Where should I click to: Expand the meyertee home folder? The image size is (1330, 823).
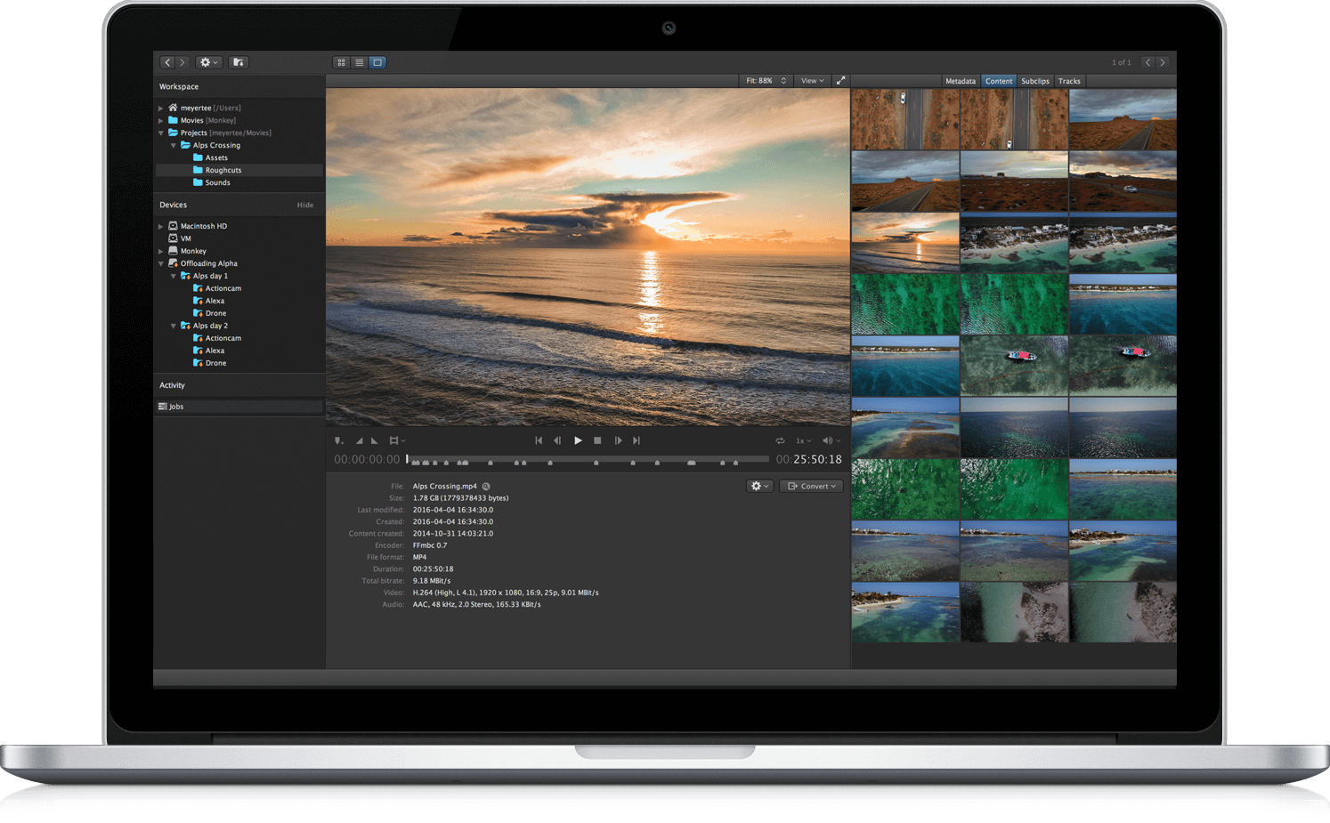(161, 108)
